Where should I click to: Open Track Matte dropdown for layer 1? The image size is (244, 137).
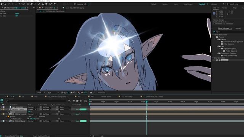pos(47,107)
